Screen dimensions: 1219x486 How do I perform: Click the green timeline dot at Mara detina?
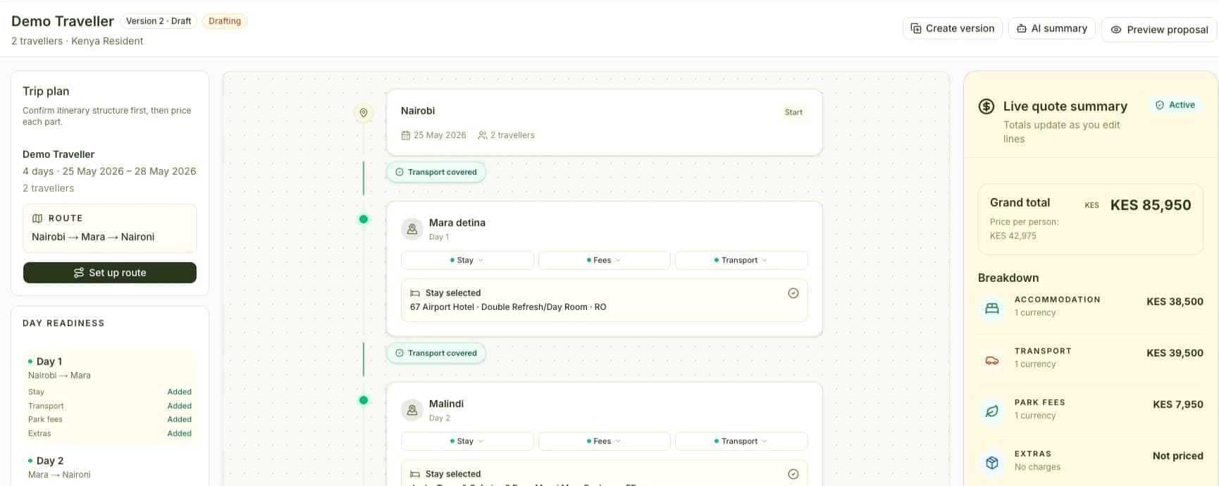point(364,219)
